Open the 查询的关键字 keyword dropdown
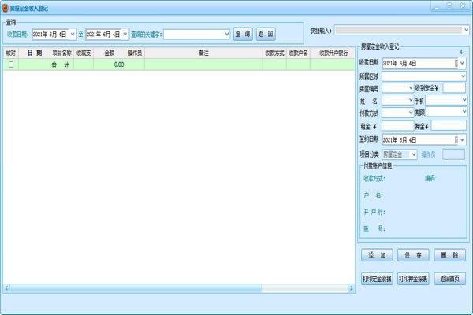The image size is (473, 315). pyautogui.click(x=225, y=35)
